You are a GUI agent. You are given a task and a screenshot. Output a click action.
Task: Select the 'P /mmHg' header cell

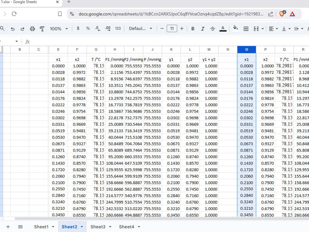[x=153, y=59]
